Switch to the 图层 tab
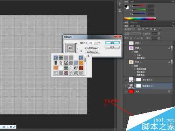The image size is (175, 131). pos(126,26)
